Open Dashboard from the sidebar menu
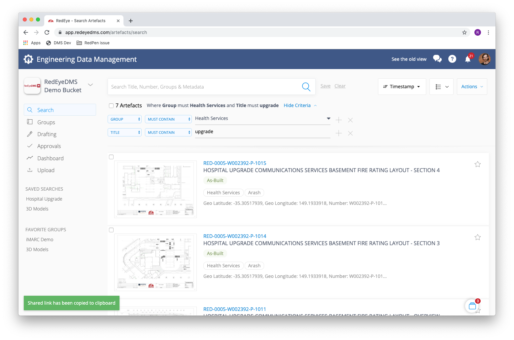 [50, 158]
